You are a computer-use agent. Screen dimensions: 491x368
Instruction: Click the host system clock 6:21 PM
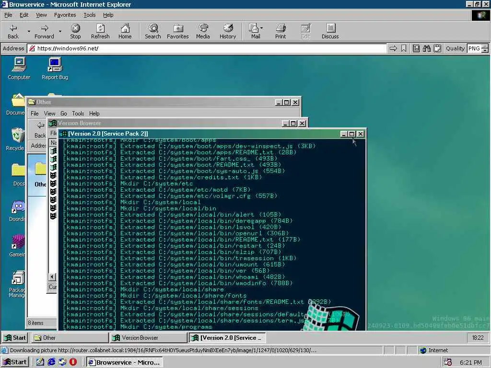tap(471, 362)
